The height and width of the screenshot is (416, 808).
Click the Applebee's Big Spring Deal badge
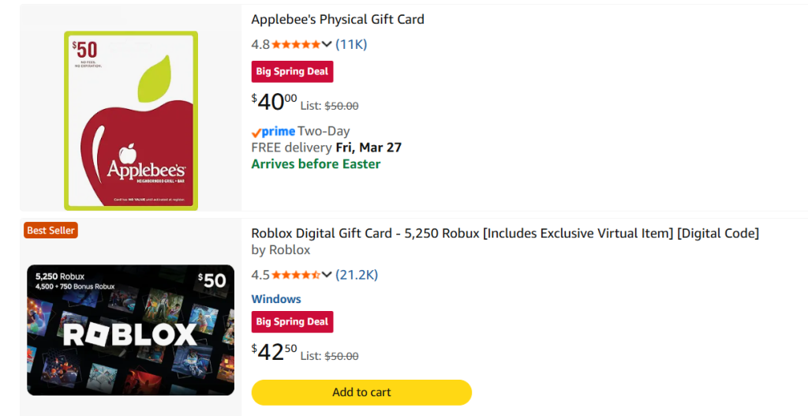point(292,72)
